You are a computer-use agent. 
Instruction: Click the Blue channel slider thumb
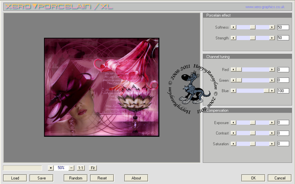[x=266, y=91]
